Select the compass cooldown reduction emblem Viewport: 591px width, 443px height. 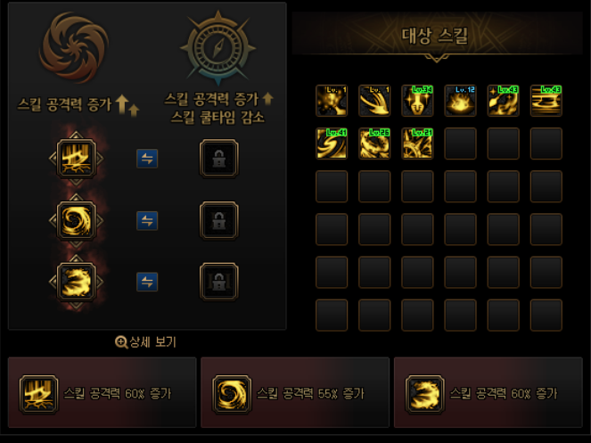(218, 48)
